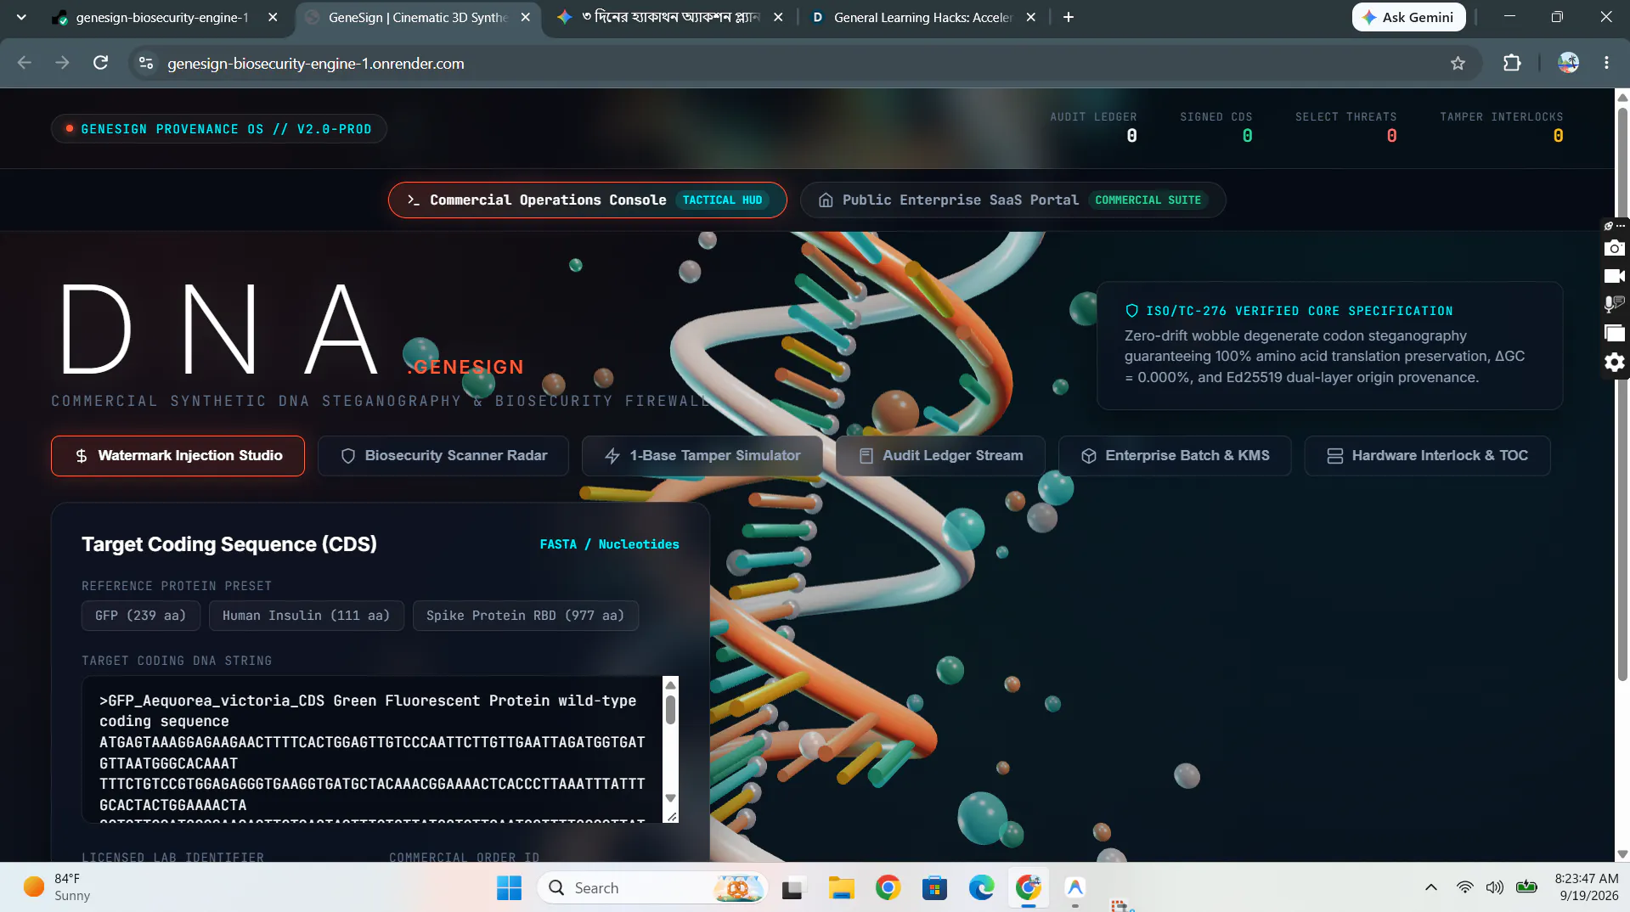Click the side panel microphone icon
Image resolution: width=1630 pixels, height=912 pixels.
[1614, 304]
